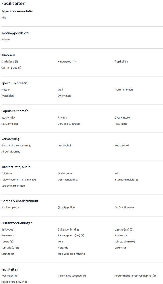
Task: Select the Traphekjes facility entry
Action: coord(121,62)
